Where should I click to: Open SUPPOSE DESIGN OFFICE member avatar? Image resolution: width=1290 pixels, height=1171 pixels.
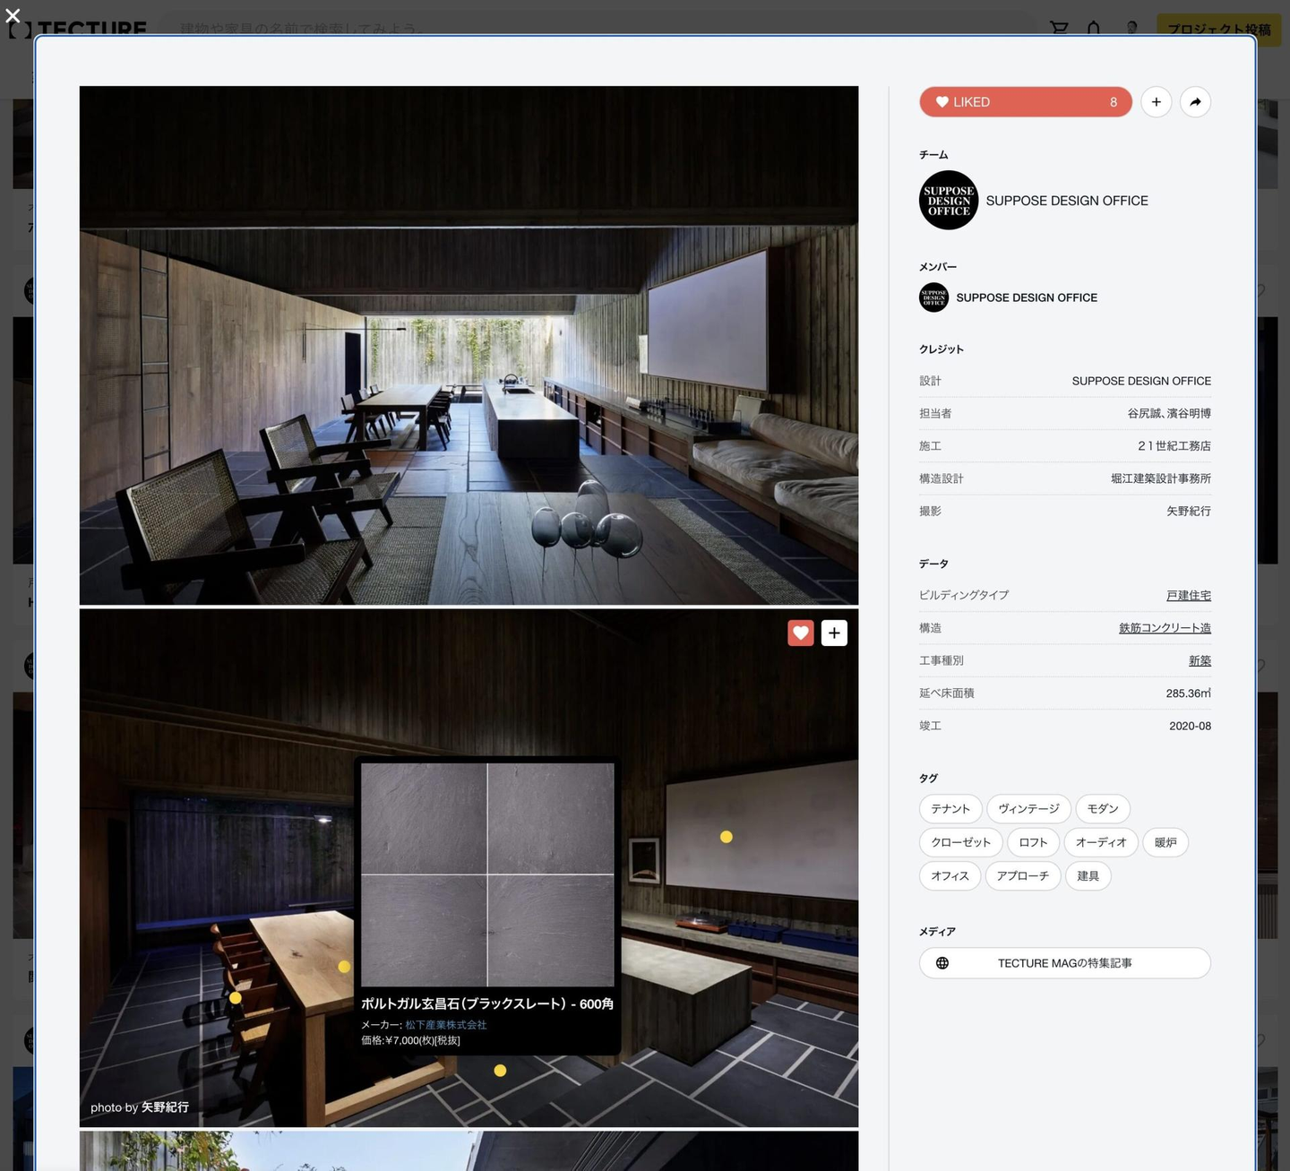[x=933, y=297]
